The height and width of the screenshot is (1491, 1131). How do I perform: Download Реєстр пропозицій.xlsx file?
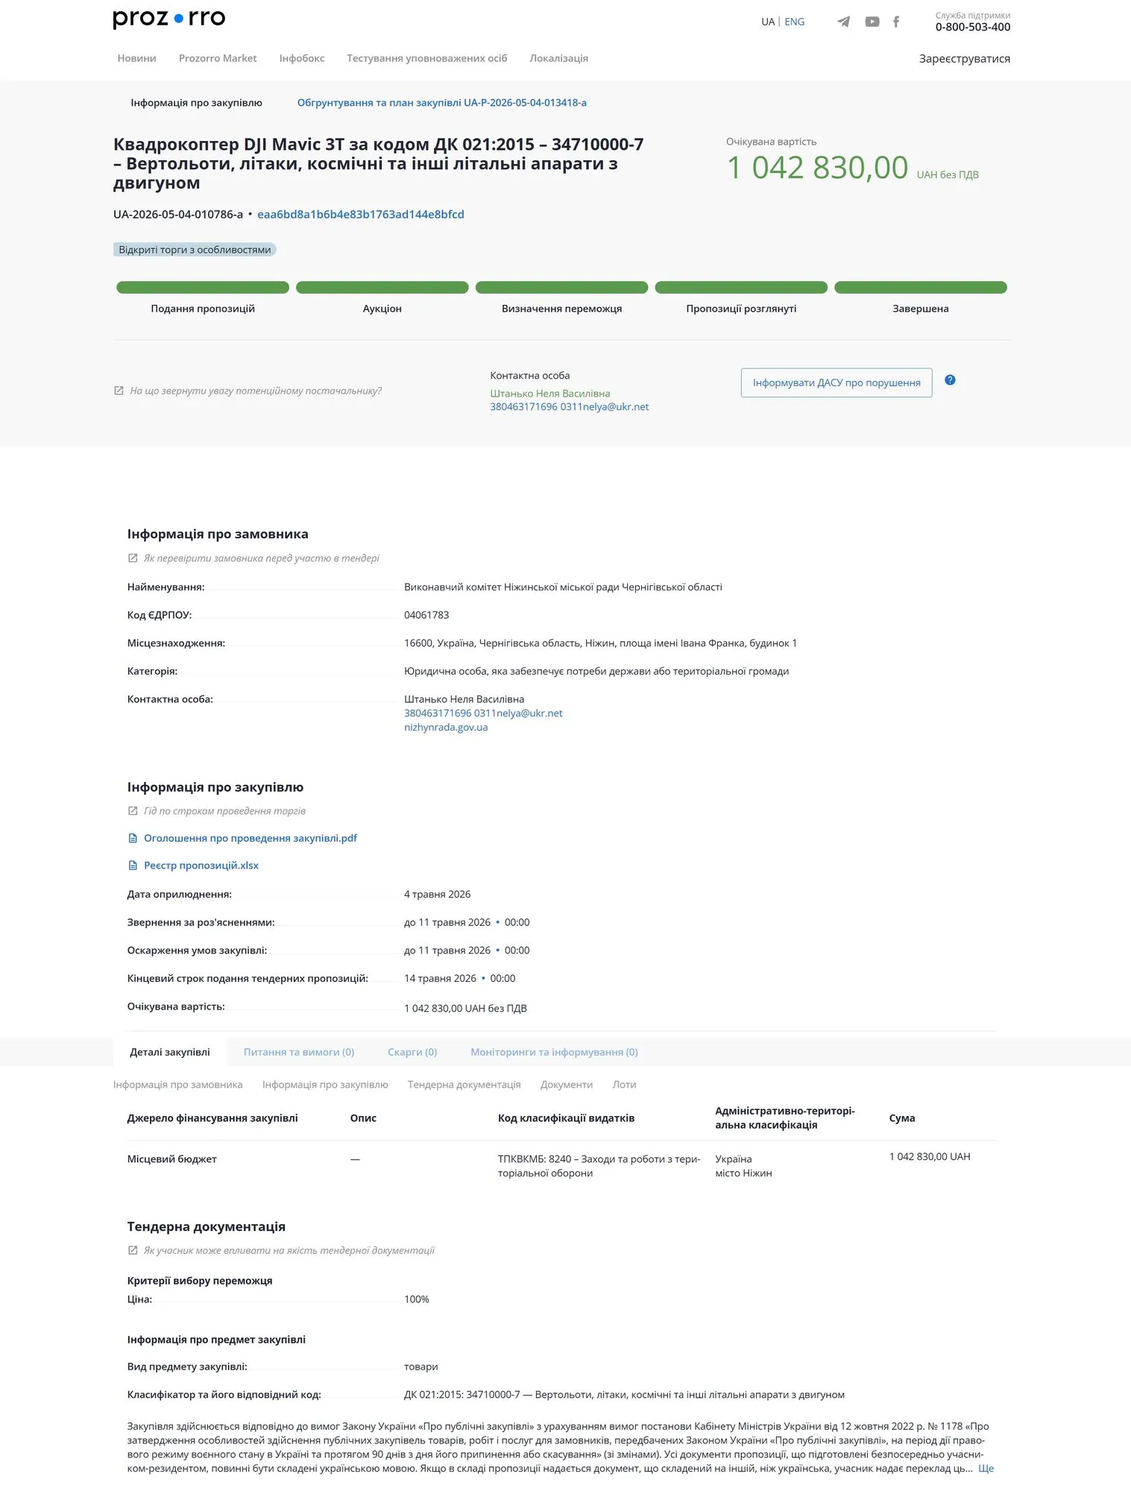coord(201,866)
